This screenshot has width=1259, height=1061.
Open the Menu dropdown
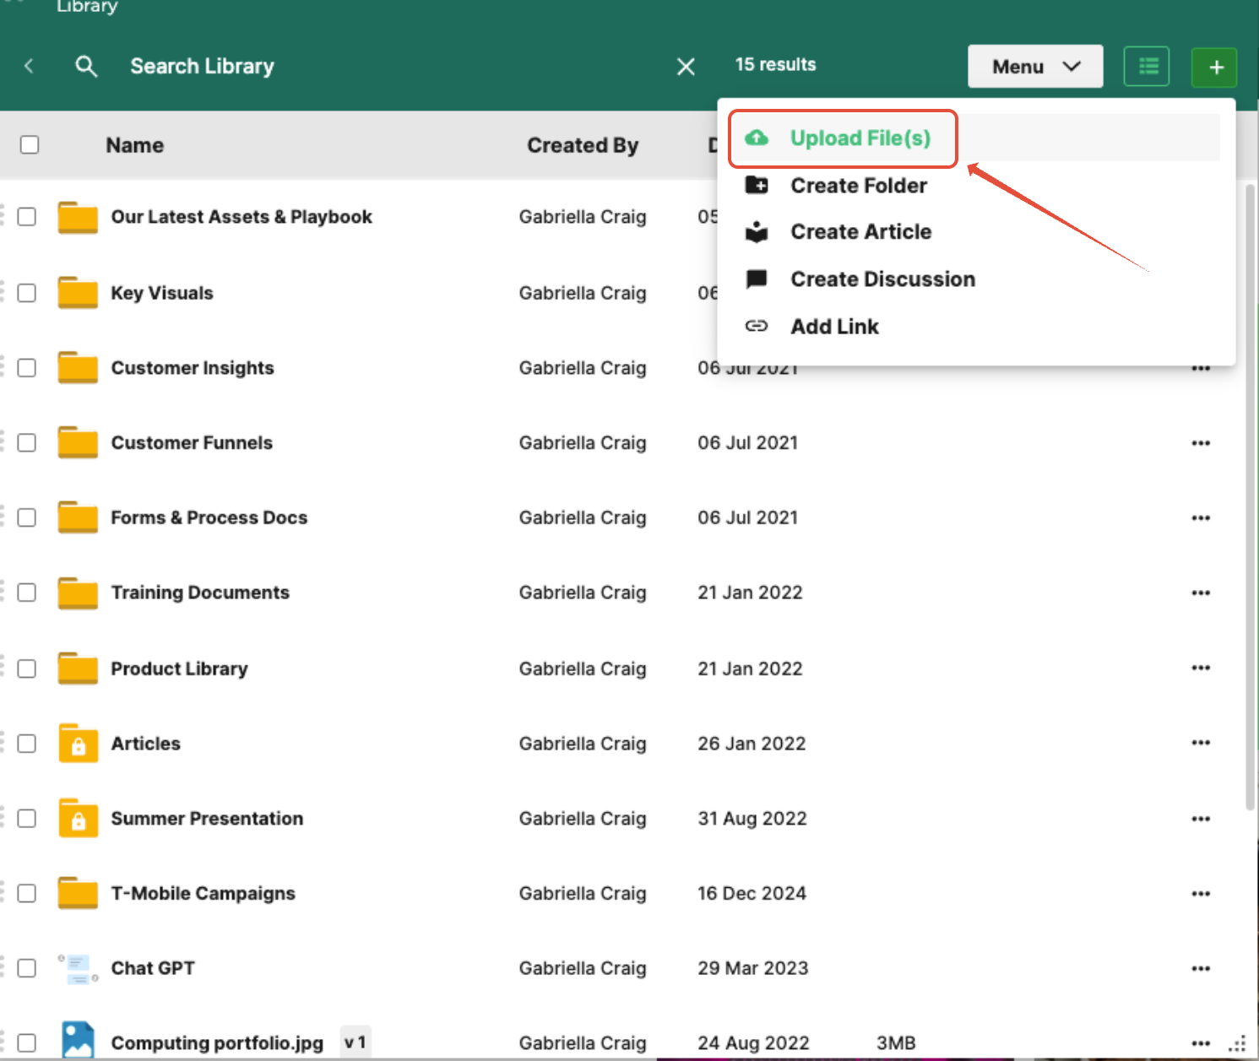(1035, 66)
